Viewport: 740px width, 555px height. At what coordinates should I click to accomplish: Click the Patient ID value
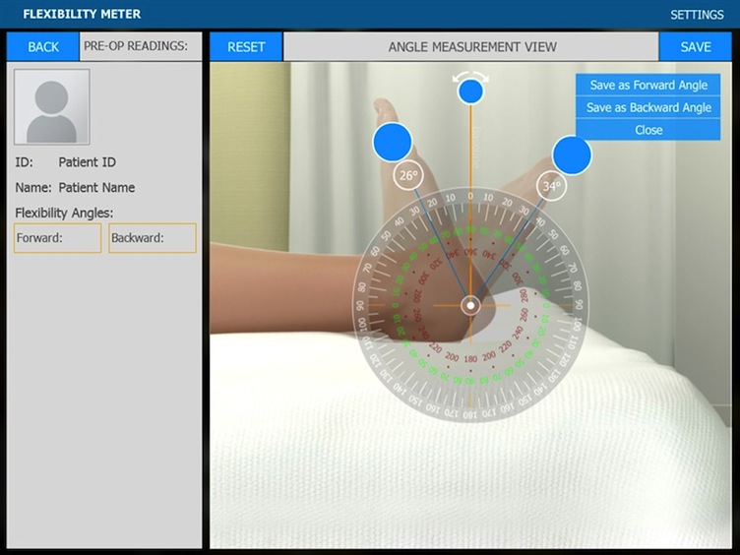pos(88,162)
